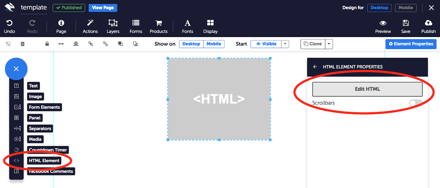Open the Clone dropdown arrow

[x=329, y=44]
